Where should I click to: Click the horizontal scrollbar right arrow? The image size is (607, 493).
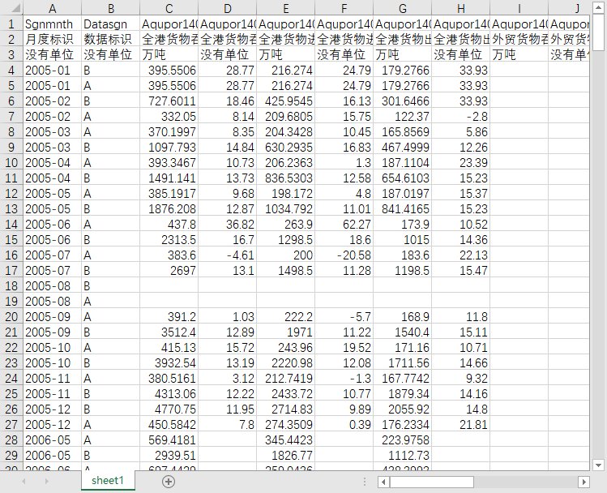pos(583,482)
